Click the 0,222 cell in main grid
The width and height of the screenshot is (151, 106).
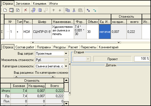(134, 32)
